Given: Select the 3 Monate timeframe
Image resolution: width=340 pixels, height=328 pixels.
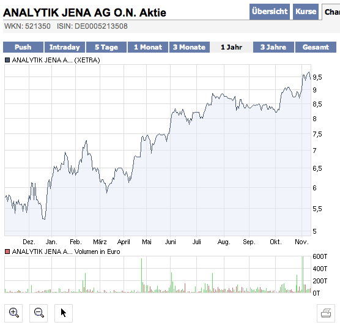Looking at the screenshot, I should [x=190, y=47].
